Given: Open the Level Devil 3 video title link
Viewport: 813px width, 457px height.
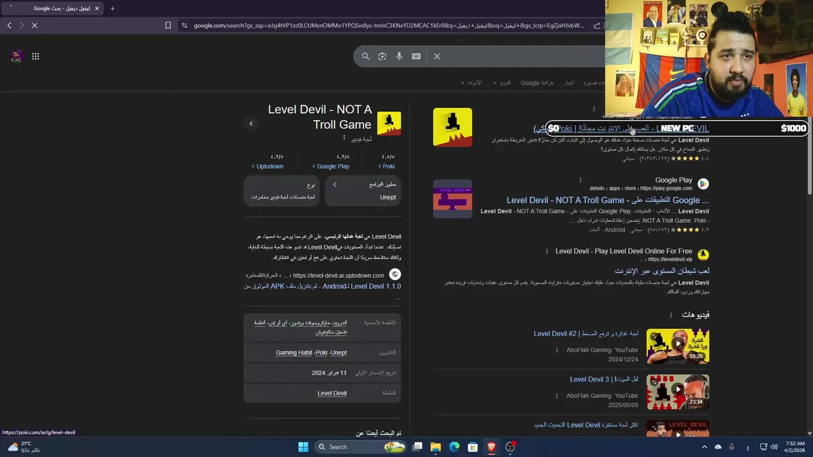Looking at the screenshot, I should (604, 380).
